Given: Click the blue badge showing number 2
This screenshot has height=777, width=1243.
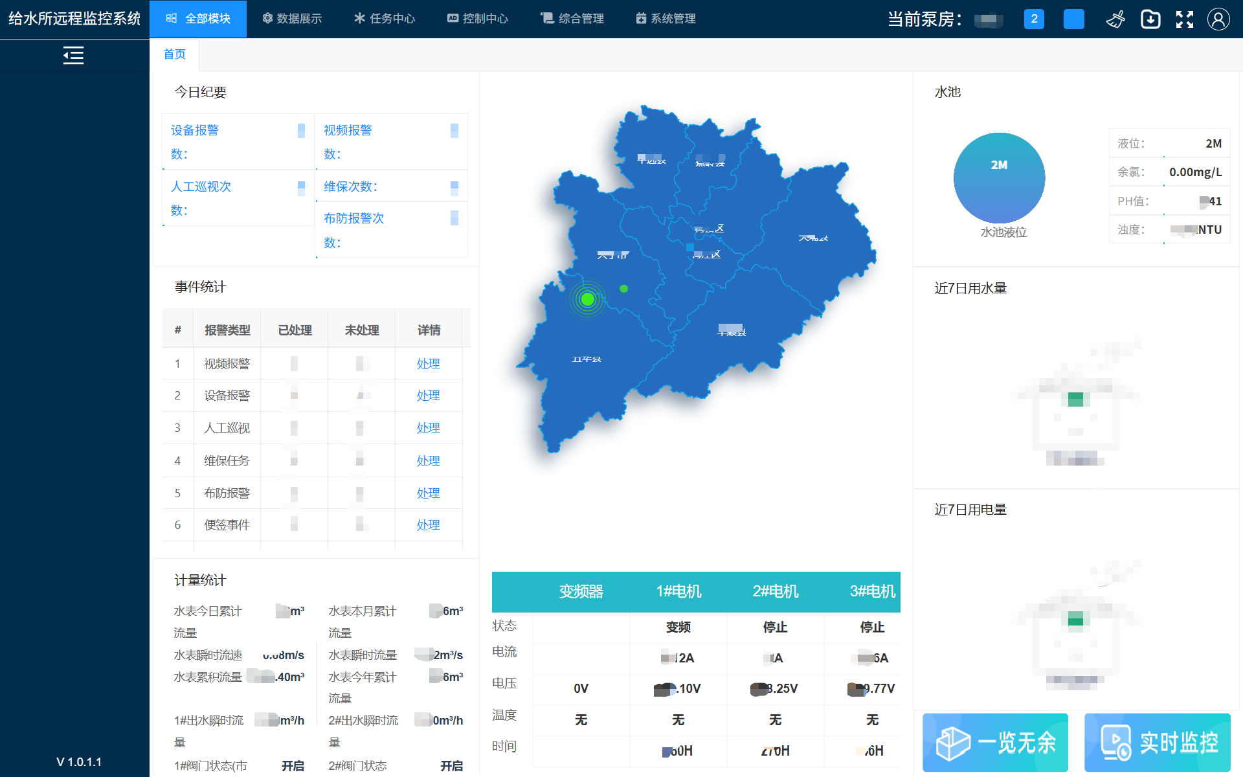Looking at the screenshot, I should click(x=1033, y=19).
